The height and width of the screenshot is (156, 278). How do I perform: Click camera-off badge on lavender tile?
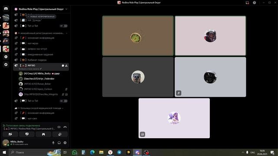pyautogui.click(x=142, y=134)
